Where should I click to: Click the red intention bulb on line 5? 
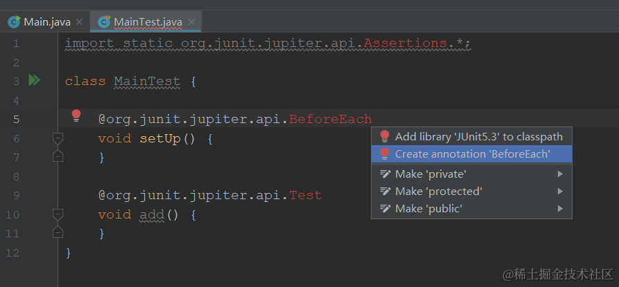[76, 115]
